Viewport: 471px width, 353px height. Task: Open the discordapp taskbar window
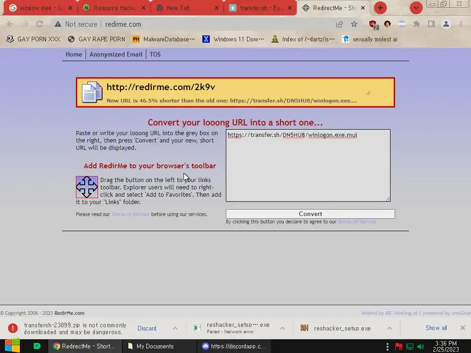[x=234, y=346]
